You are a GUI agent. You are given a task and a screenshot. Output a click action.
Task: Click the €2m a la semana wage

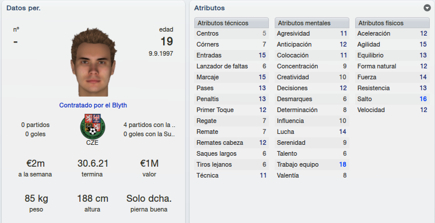[x=35, y=163]
